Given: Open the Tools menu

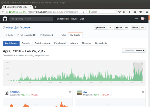Looking at the screenshot, I should click(55, 2).
